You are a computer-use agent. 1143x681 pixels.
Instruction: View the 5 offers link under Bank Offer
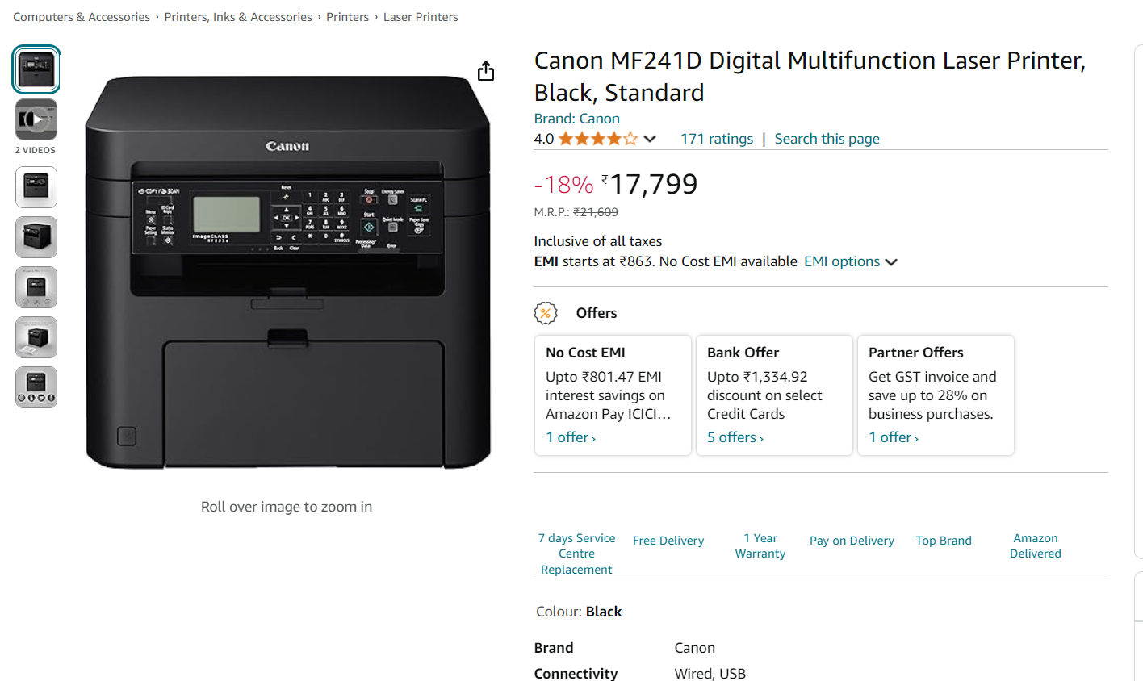pos(735,437)
